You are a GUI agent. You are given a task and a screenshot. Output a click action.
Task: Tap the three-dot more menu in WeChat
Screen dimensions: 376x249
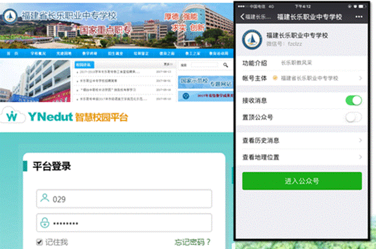tap(359, 17)
